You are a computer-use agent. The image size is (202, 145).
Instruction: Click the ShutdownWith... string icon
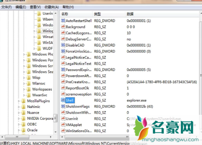(63, 112)
